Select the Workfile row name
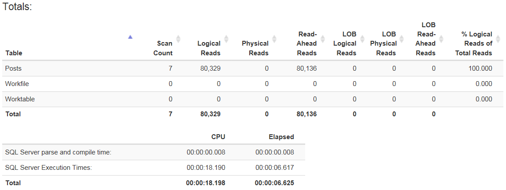 (17, 84)
